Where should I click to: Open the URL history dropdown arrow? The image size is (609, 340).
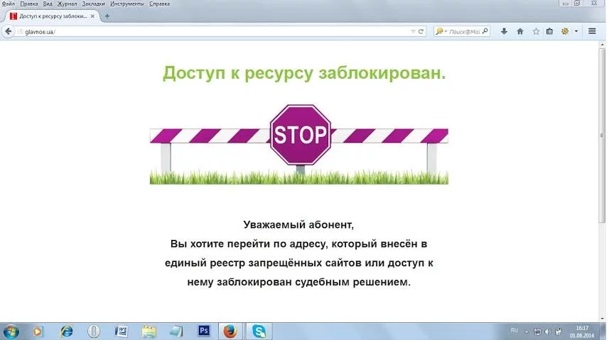[413, 31]
